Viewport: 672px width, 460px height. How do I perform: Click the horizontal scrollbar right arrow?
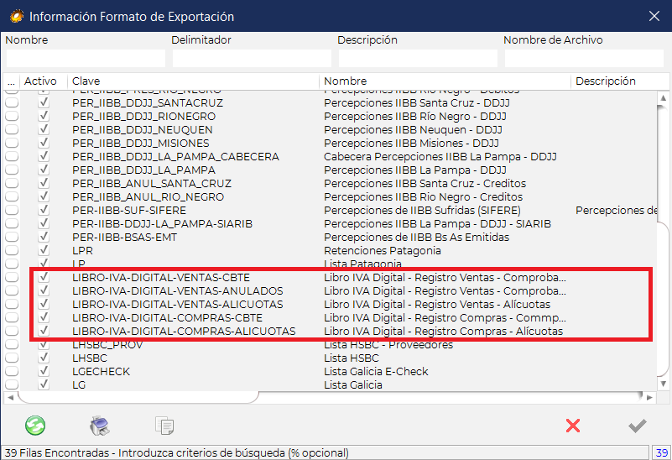(x=649, y=397)
